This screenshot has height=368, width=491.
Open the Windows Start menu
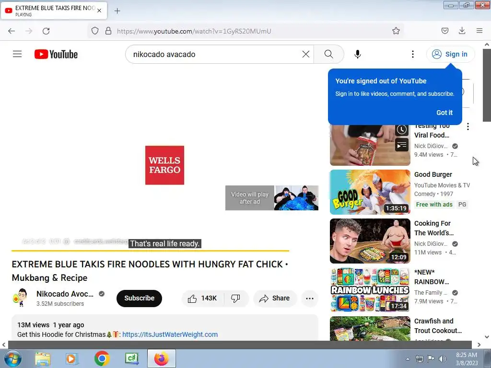(x=13, y=358)
